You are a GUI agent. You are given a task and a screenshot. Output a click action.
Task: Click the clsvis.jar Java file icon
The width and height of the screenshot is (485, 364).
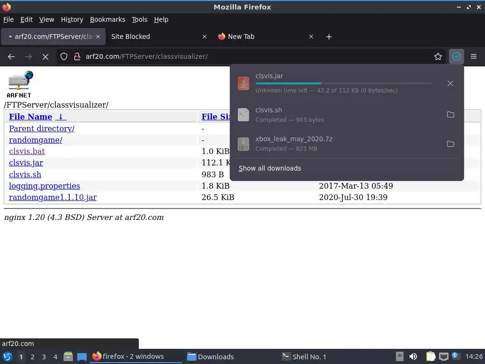[x=243, y=83]
